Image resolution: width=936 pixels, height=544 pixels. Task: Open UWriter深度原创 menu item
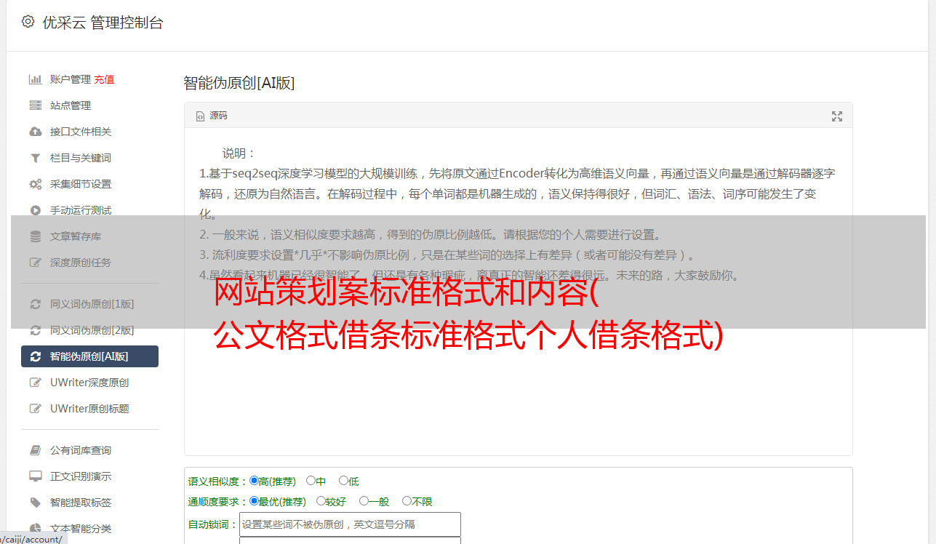pos(89,383)
